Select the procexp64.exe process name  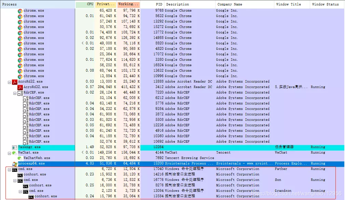pyautogui.click(x=31, y=163)
